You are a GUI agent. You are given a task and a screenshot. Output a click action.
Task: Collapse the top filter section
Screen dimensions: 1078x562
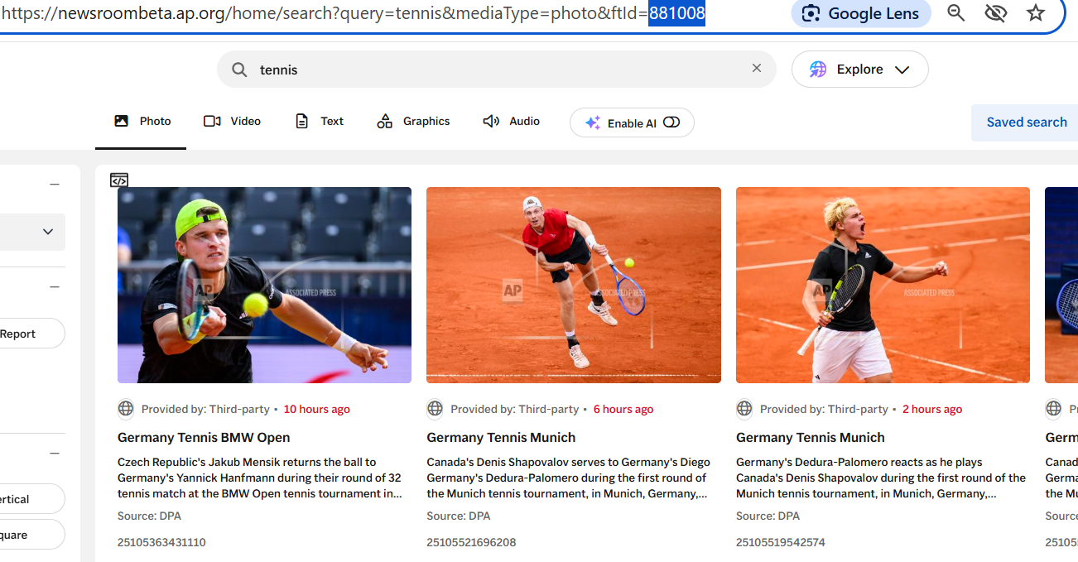point(55,184)
